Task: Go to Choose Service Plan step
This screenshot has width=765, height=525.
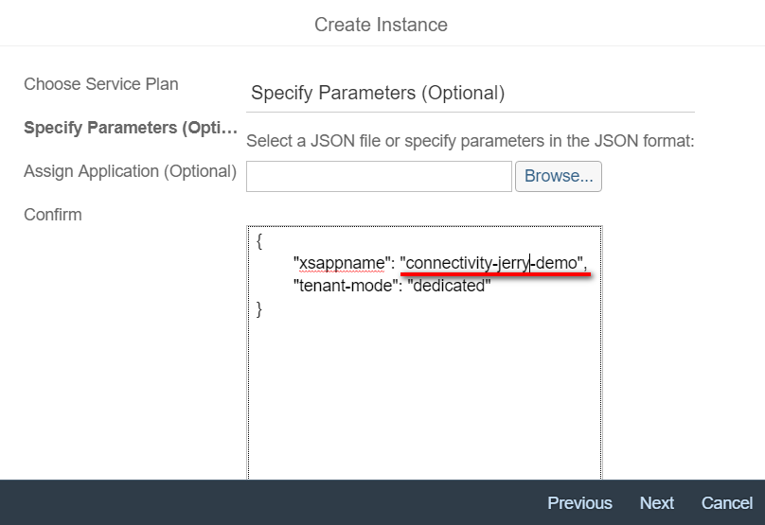Action: [x=100, y=84]
